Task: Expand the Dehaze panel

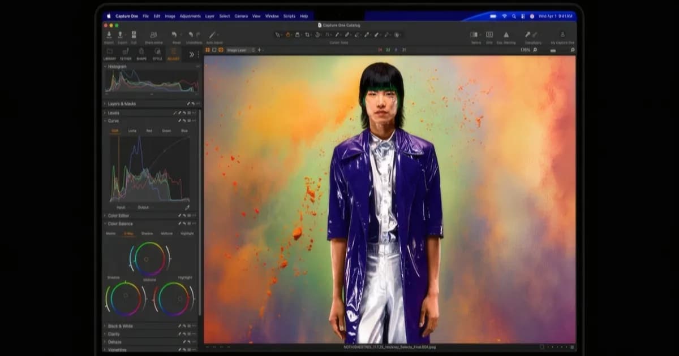Action: point(105,342)
